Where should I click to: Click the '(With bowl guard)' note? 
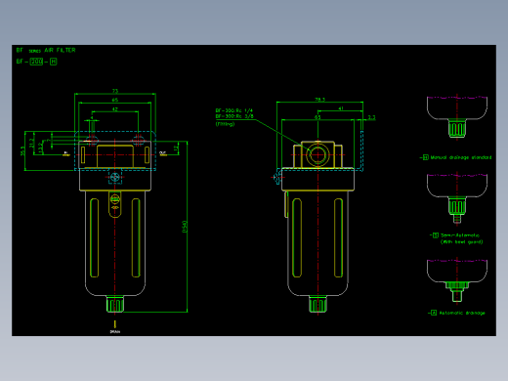pyautogui.click(x=461, y=242)
